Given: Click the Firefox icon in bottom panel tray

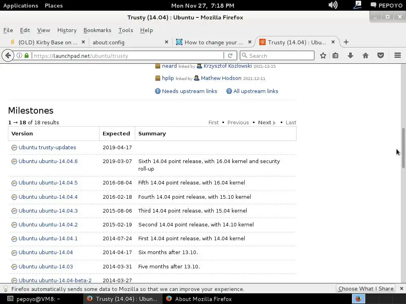Looking at the screenshot, I should [x=358, y=298].
